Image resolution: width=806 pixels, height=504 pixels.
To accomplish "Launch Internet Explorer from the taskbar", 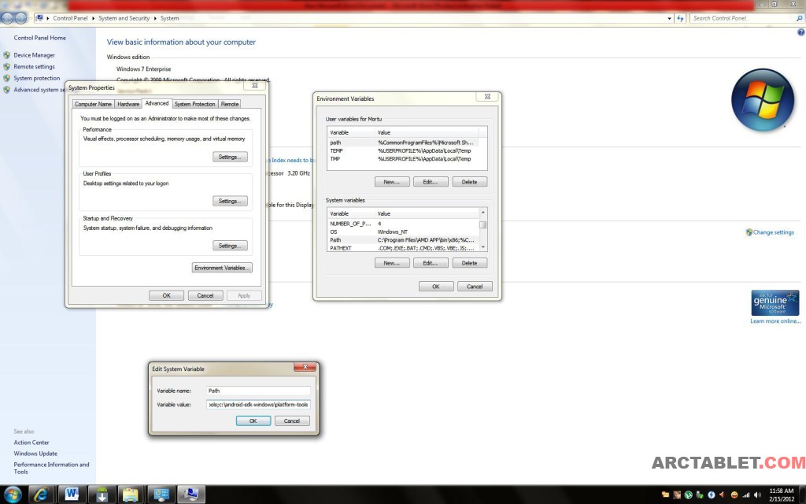I will [41, 495].
